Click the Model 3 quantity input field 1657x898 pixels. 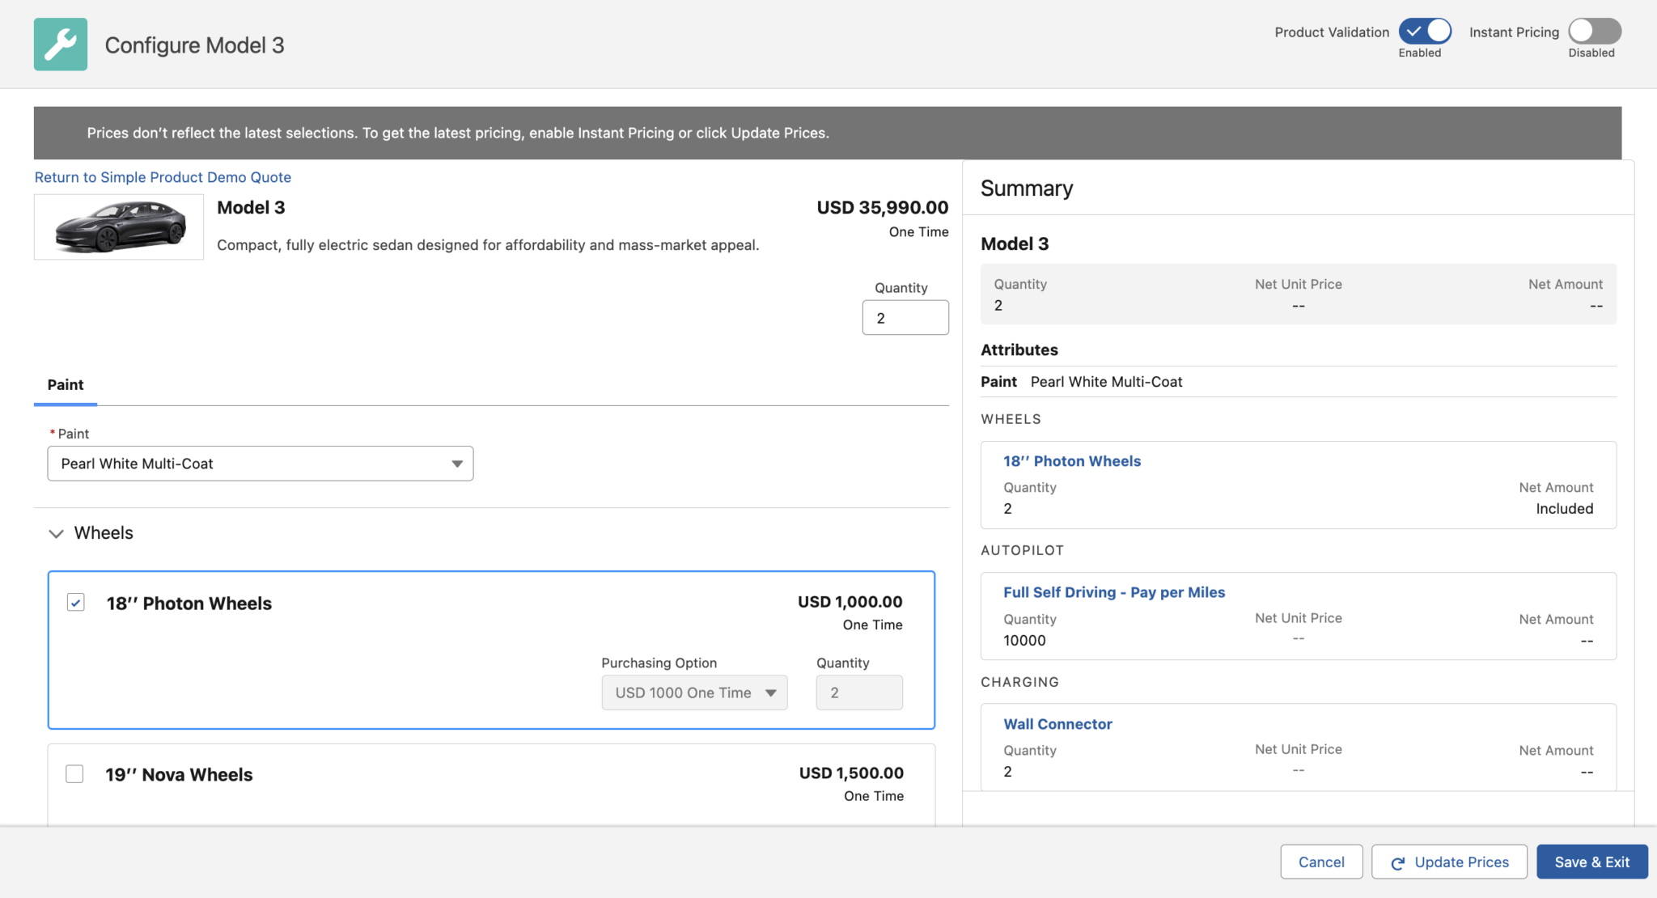tap(905, 317)
